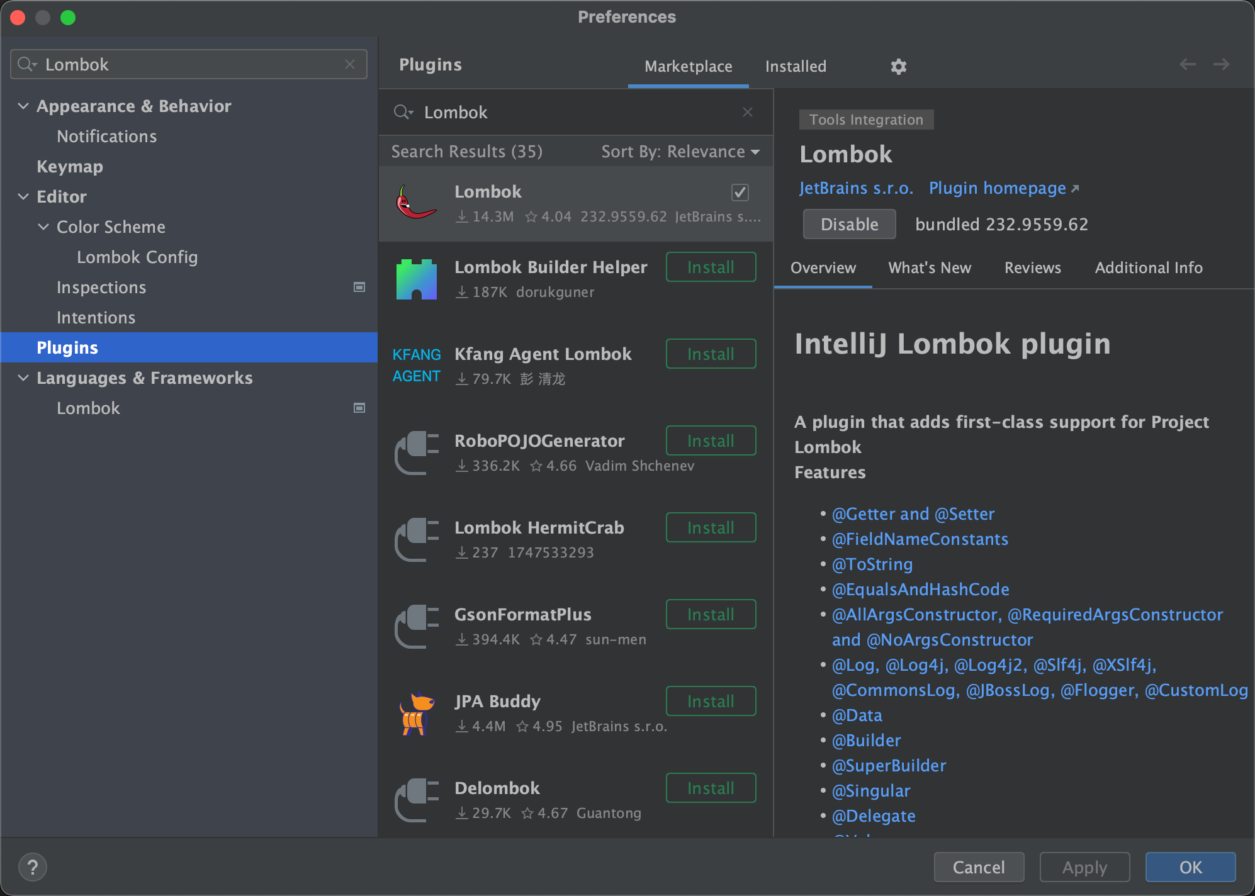The width and height of the screenshot is (1255, 896).
Task: Click the Lombok Builder Helper castle icon
Action: (416, 279)
